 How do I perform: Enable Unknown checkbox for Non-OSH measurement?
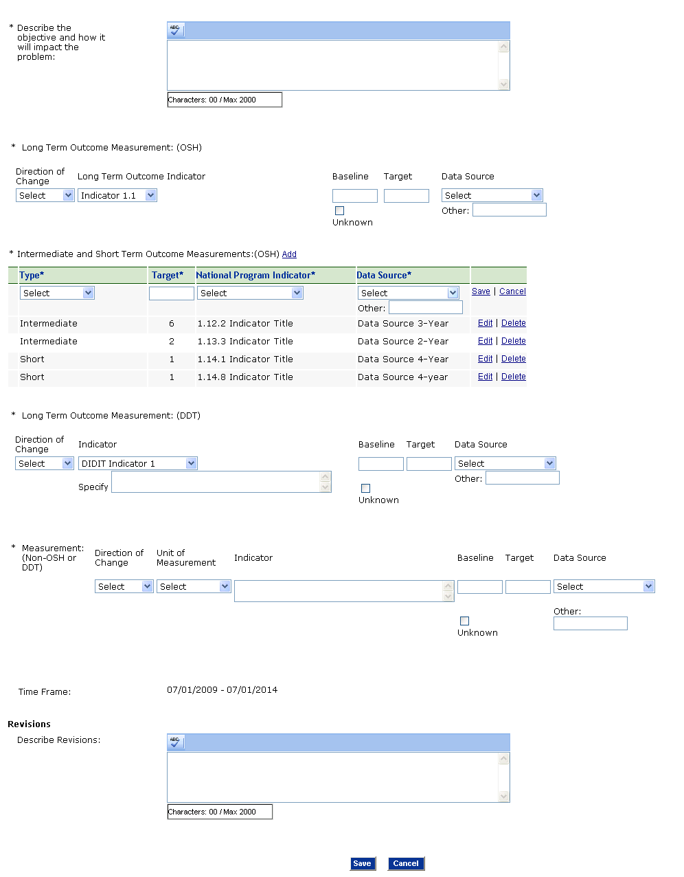coord(464,621)
